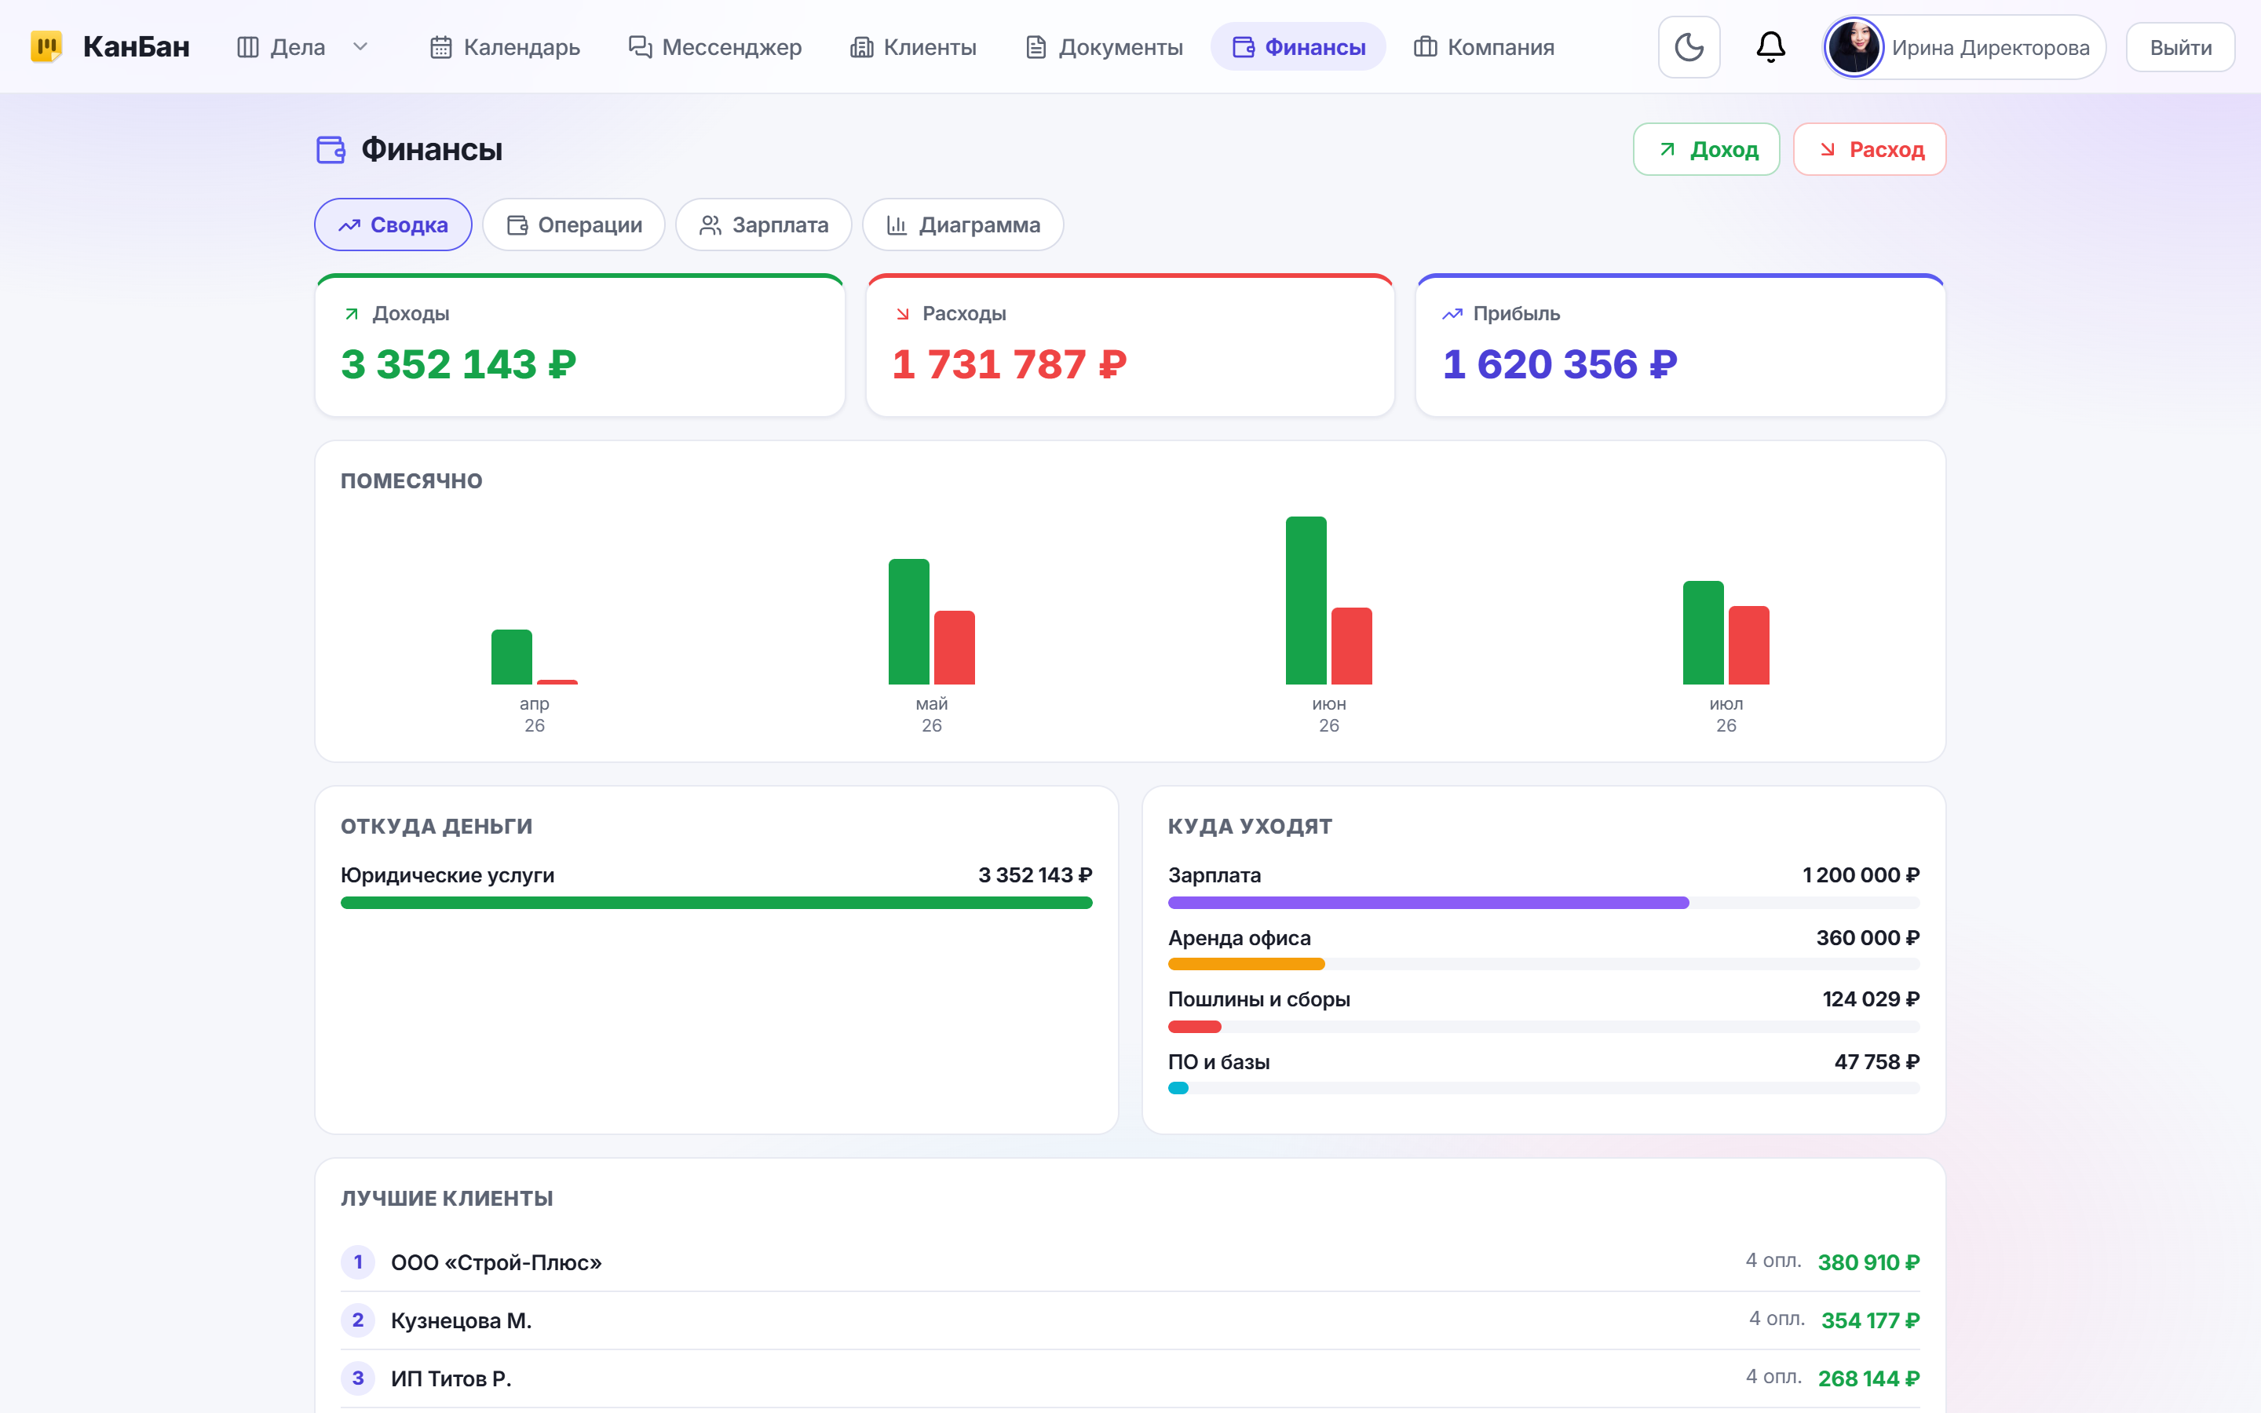Expand the Дела dropdown chevron
Screen dimensions: 2261x1413
[x=360, y=47]
